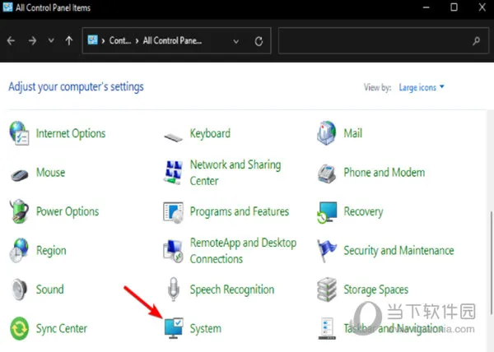Viewport: 494px width, 352px height.
Task: Click the Speech Recognition microphone icon
Action: pos(173,289)
